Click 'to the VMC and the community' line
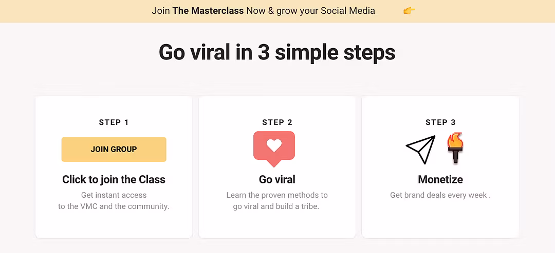This screenshot has width=555, height=253. click(114, 206)
